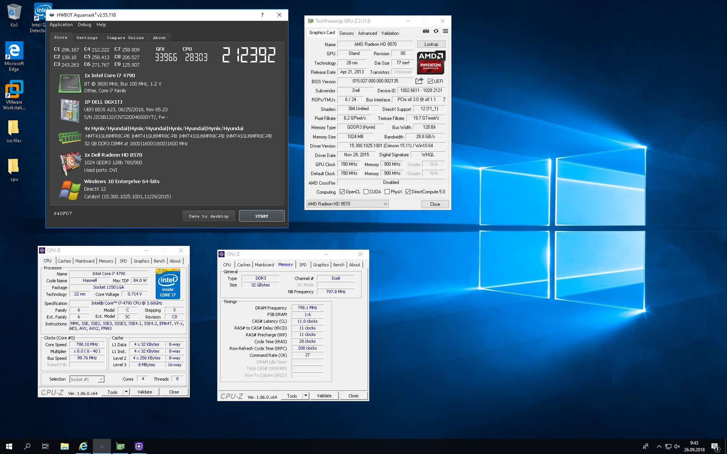Click the Windows Start button
Screen dimensions: 727x454
pos(9,446)
